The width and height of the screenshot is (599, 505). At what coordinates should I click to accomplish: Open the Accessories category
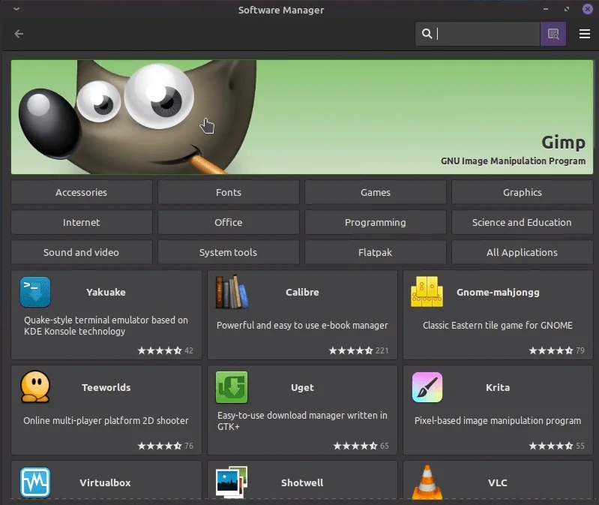click(x=82, y=192)
